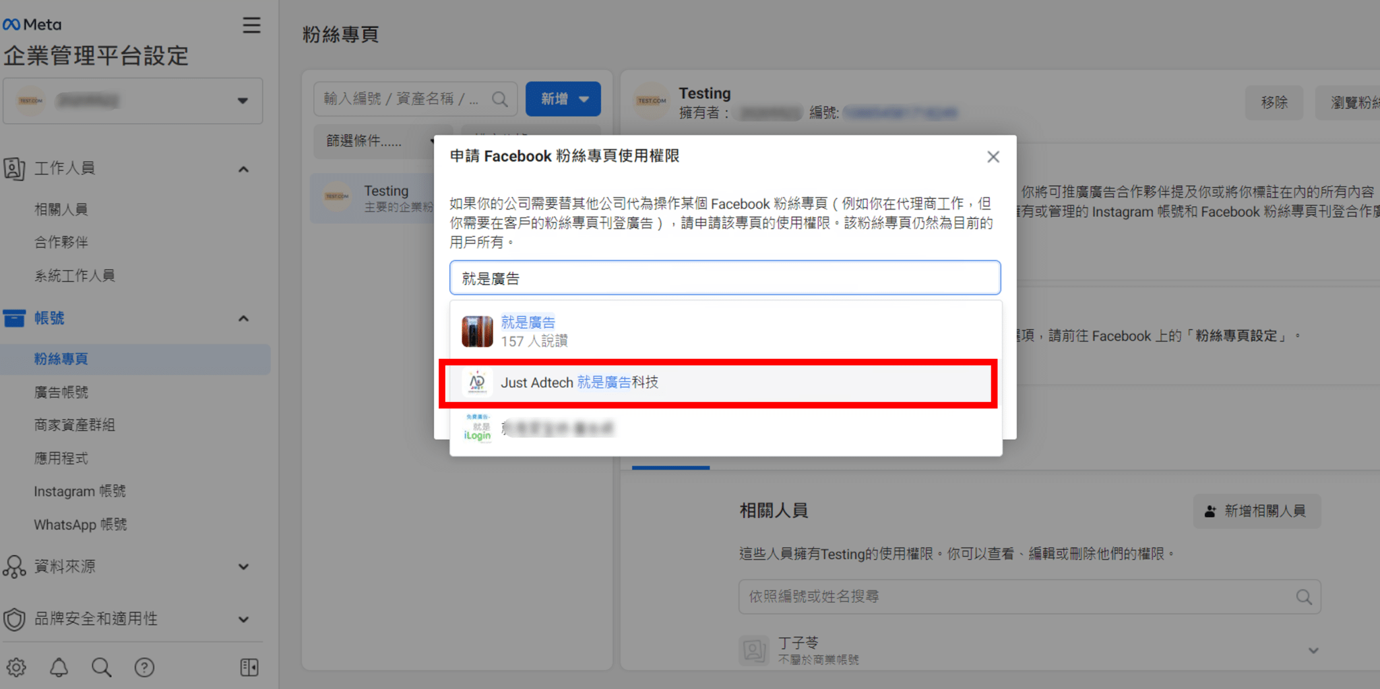Click the 品牌安全和適用性 shield icon

(14, 619)
